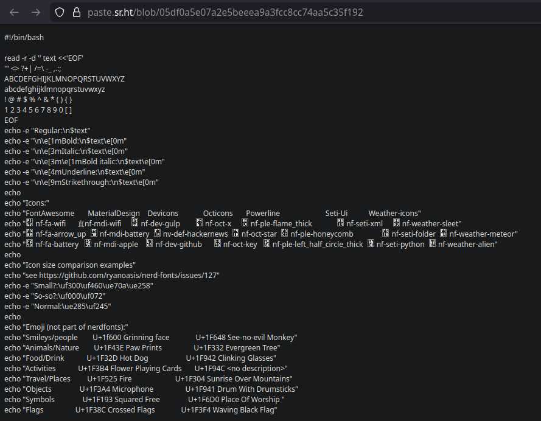541x421 pixels.
Task: Show site info via padlock icon
Action: [x=76, y=12]
